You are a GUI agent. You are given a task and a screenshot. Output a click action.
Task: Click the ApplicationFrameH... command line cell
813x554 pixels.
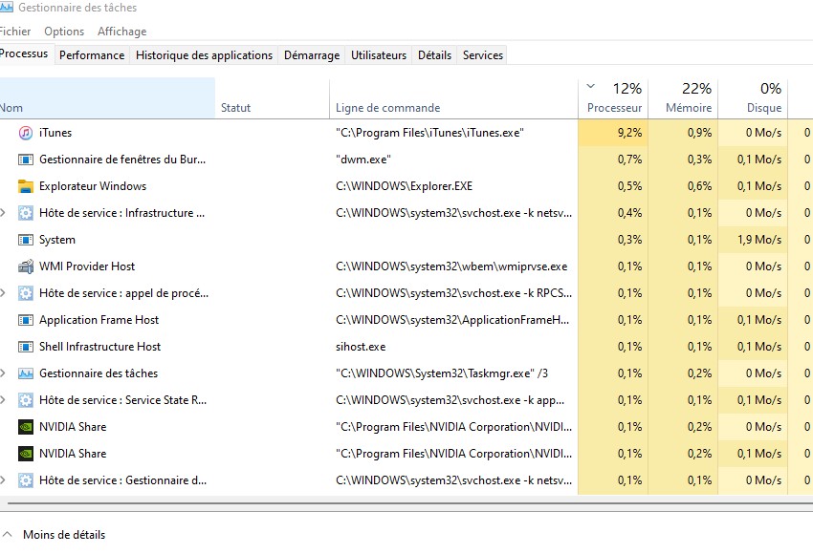[x=452, y=320]
